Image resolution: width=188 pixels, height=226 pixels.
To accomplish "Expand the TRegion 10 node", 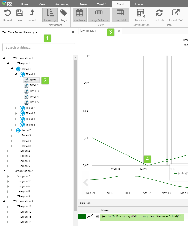I will [8, 181].
